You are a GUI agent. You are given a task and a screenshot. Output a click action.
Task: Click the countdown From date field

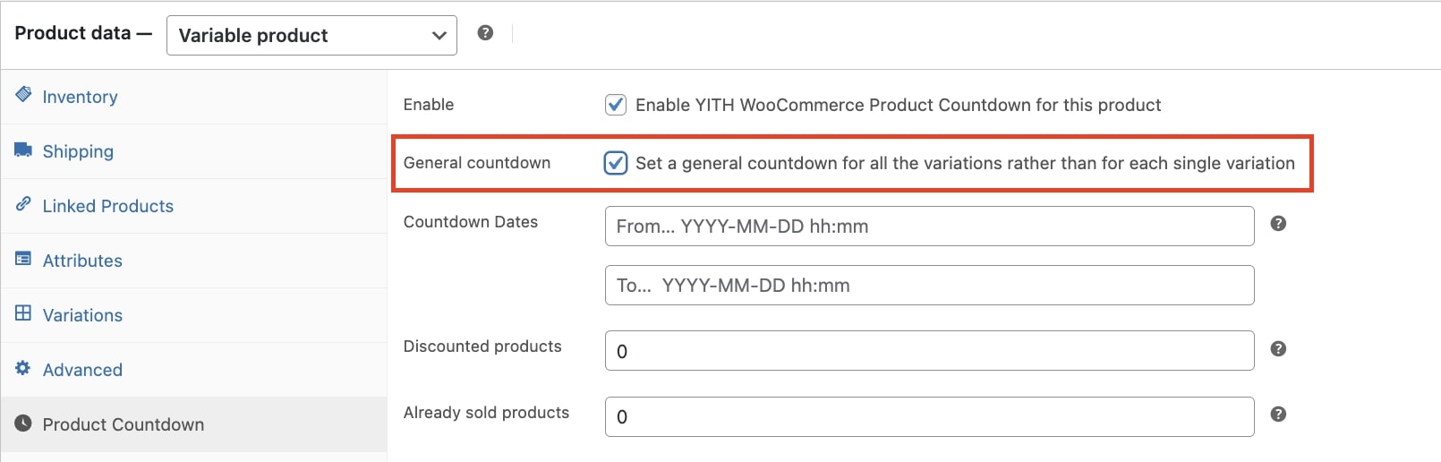click(x=929, y=227)
